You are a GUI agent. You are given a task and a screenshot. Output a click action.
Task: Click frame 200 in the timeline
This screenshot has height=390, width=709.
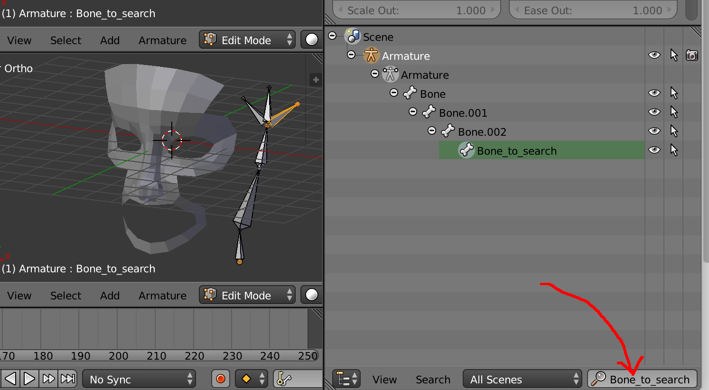pos(118,356)
